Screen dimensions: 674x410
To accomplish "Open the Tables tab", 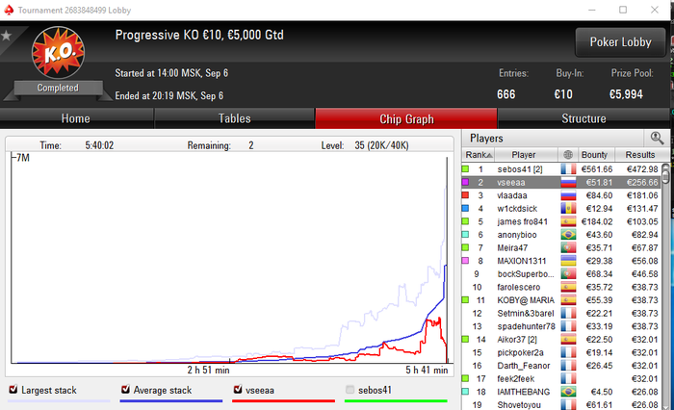I will coord(234,118).
